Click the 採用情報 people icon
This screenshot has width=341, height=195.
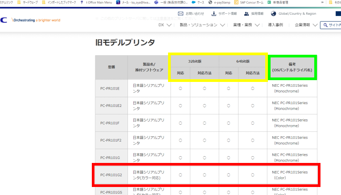point(246,14)
